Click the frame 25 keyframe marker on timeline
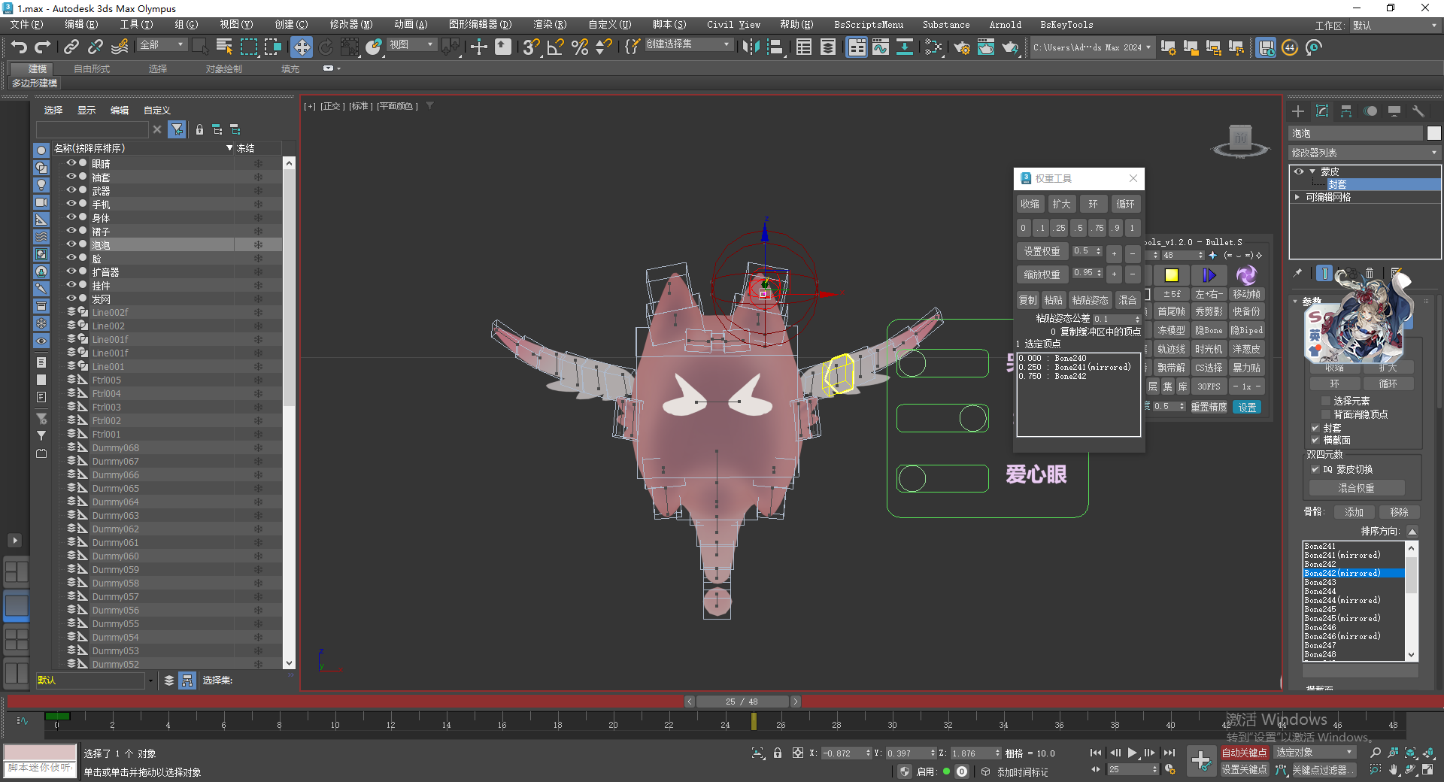The width and height of the screenshot is (1444, 782). coord(754,721)
